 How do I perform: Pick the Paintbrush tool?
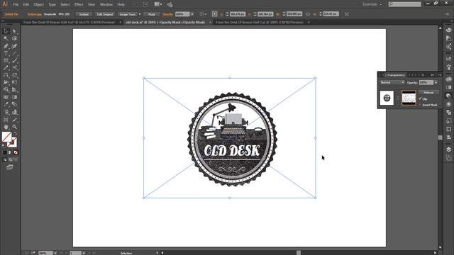click(14, 60)
